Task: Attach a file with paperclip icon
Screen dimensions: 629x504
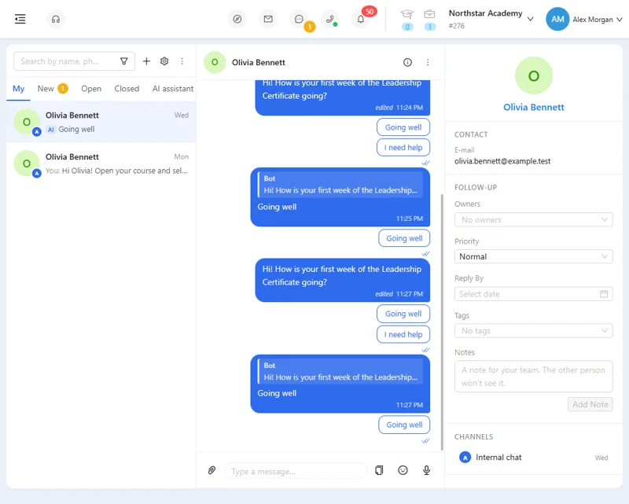Action: tap(212, 470)
